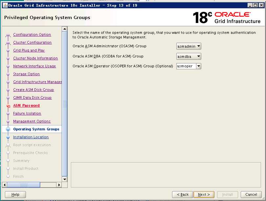Click the empty message text area at bottom
The image size is (266, 201).
(166, 175)
